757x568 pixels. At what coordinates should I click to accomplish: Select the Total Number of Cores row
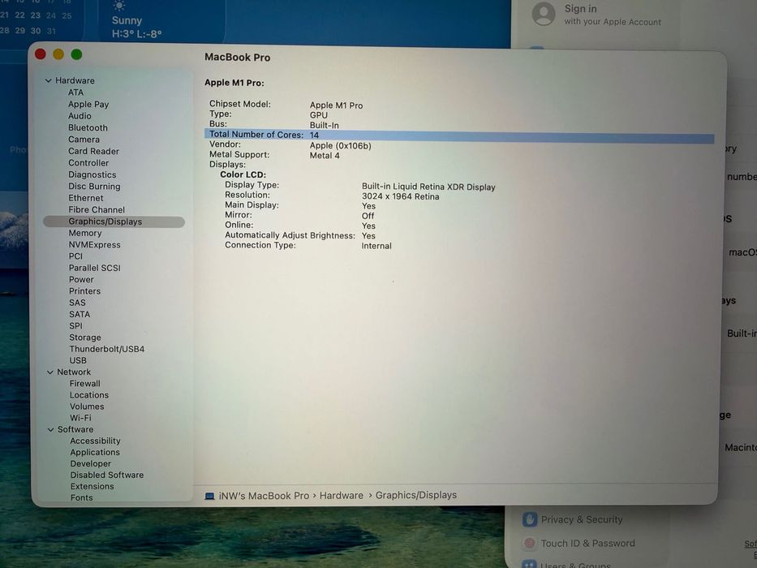459,136
